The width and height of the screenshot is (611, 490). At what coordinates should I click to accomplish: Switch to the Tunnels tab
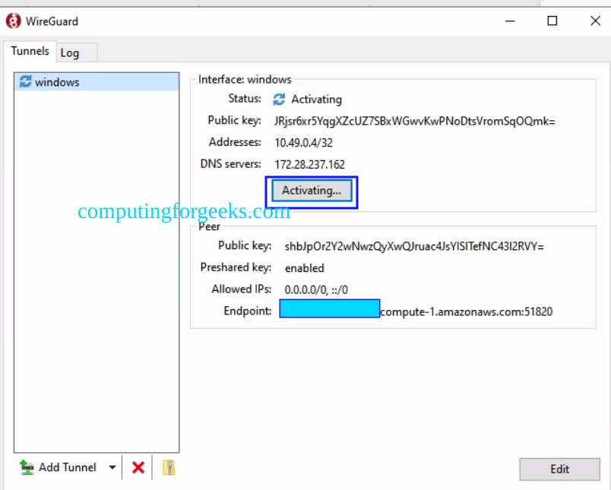point(30,51)
